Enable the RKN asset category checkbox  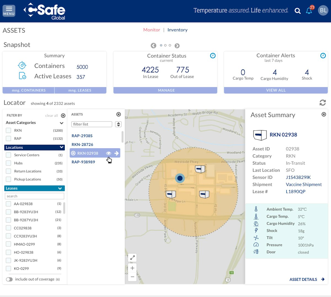tap(9, 130)
